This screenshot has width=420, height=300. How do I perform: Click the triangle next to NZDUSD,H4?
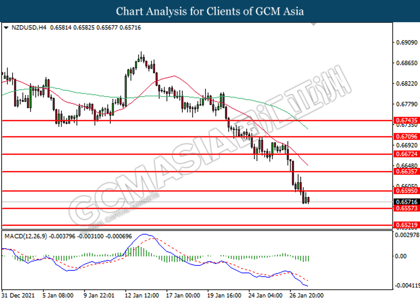pyautogui.click(x=6, y=28)
